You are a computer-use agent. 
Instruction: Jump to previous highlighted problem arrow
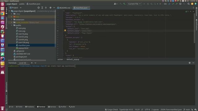[x=191, y=11]
